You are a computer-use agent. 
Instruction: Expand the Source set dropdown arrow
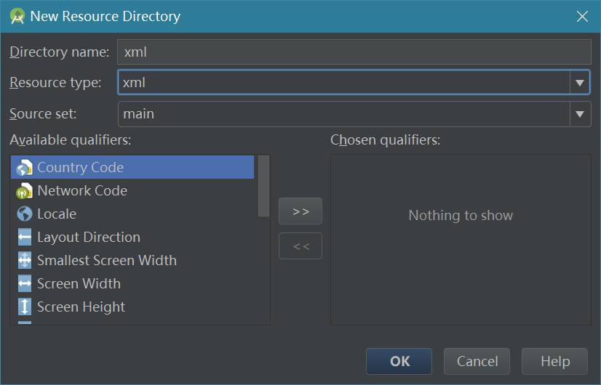(x=579, y=114)
